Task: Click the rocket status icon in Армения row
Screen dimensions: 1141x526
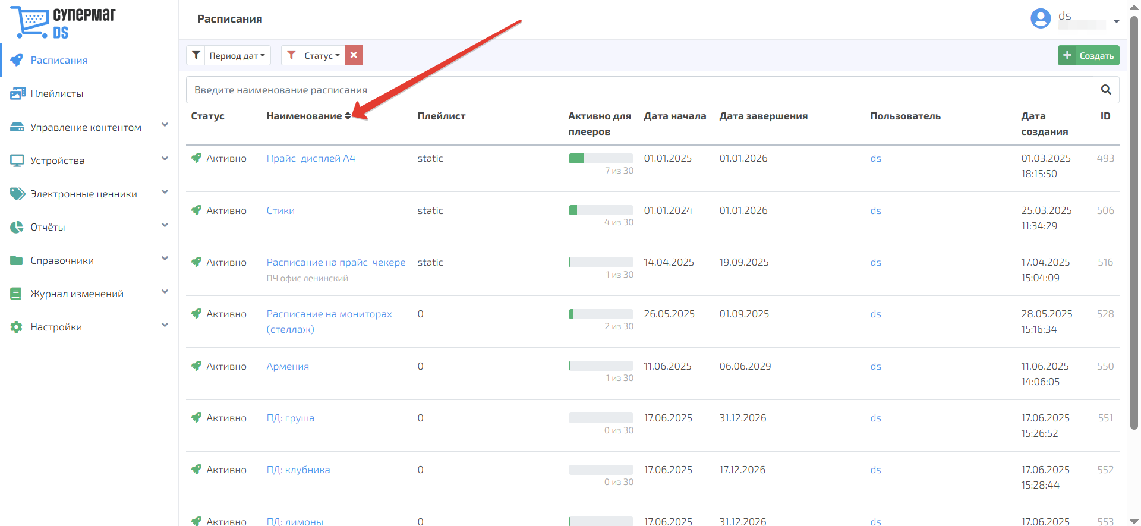Action: coord(196,366)
